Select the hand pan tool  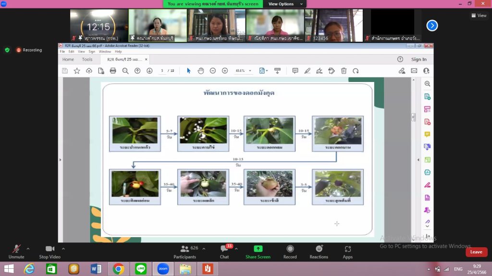[201, 71]
